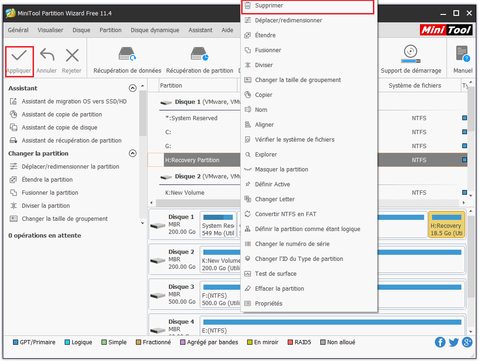
Task: Click the Rejeter X icon
Action: [72, 56]
